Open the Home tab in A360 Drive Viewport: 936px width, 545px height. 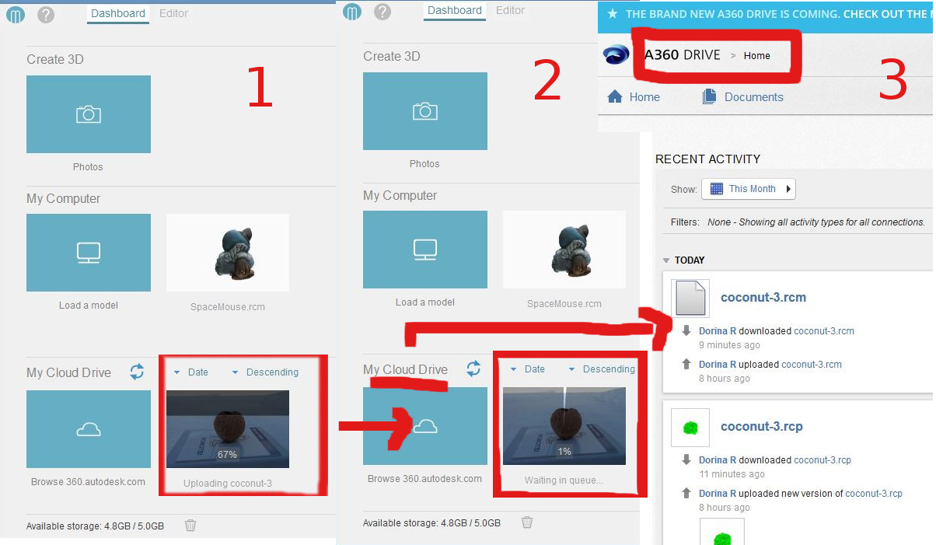[x=634, y=97]
